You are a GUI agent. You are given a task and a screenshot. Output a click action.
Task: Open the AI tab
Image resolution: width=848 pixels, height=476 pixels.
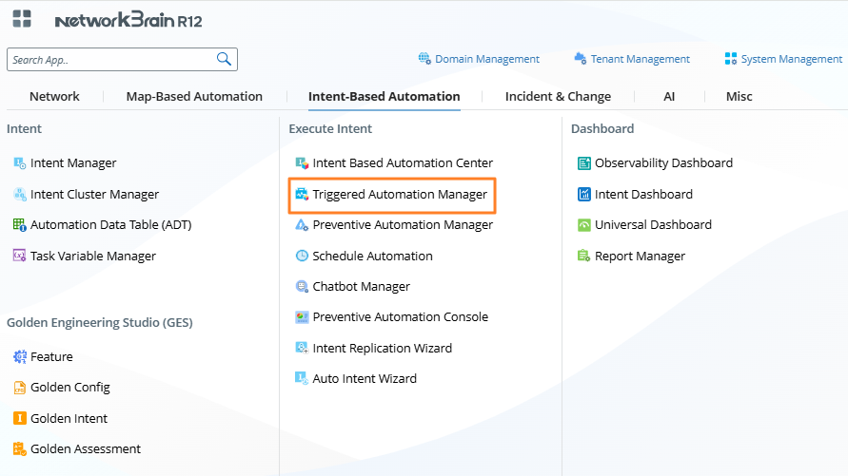point(669,97)
